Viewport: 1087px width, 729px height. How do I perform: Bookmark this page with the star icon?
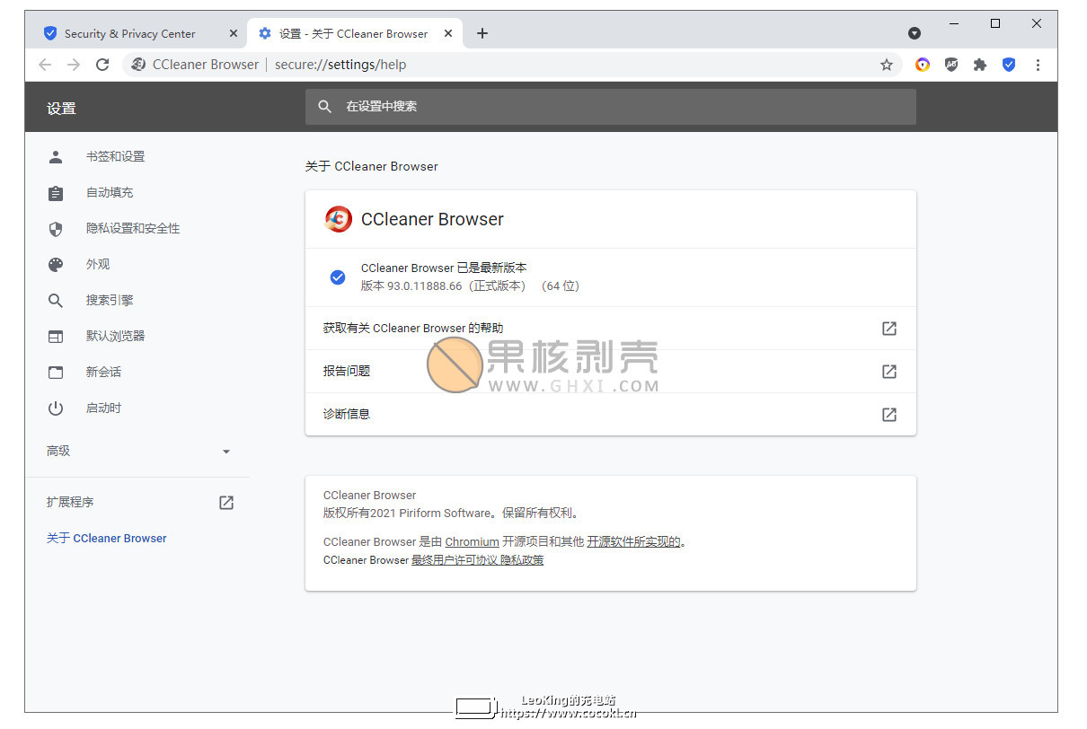click(x=887, y=65)
